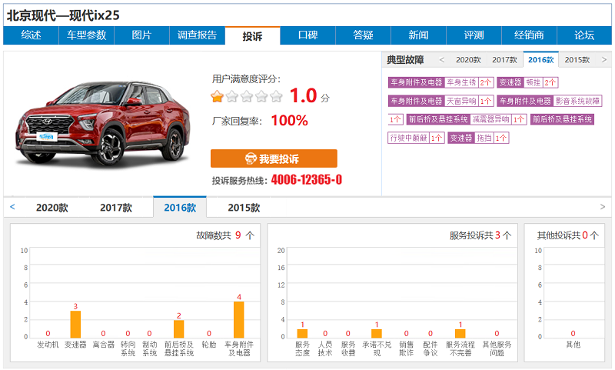Screen dimensions: 615x370
Task: Select 2020款 in the 典型故障 panel
Action: coord(468,60)
